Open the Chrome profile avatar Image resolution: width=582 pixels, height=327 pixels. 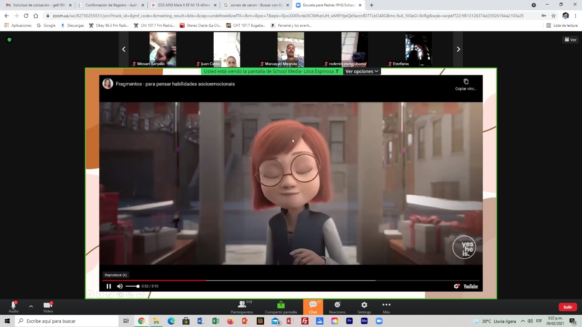(566, 15)
